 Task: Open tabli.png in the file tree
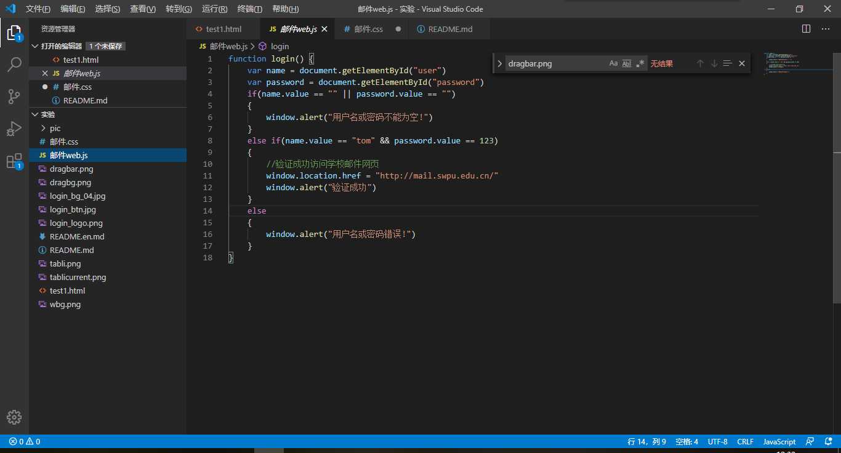pyautogui.click(x=108, y=263)
